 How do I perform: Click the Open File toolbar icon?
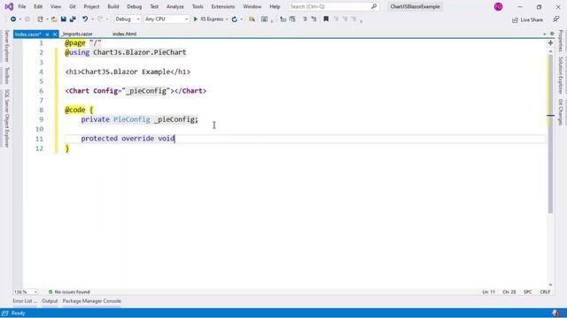(54, 19)
